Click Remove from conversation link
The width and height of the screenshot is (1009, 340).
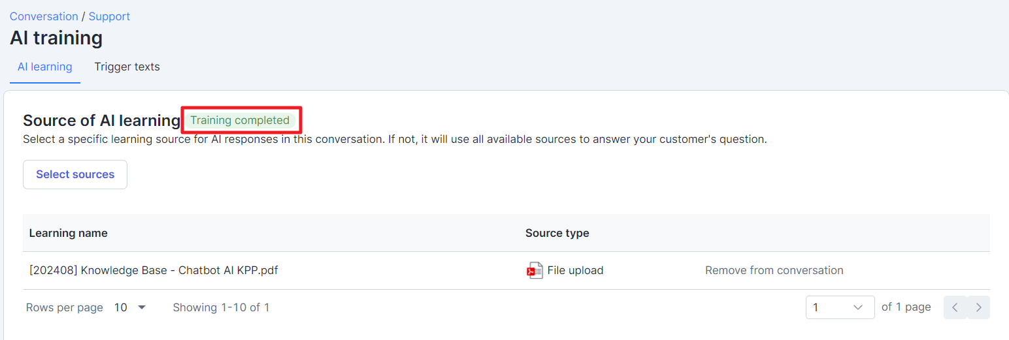[x=774, y=270]
